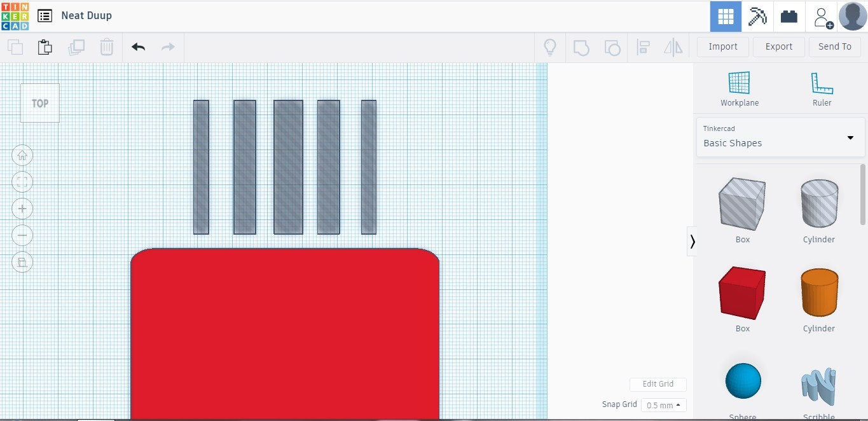Viewport: 868px width, 421px height.
Task: Select the Workplane tool
Action: coord(740,89)
